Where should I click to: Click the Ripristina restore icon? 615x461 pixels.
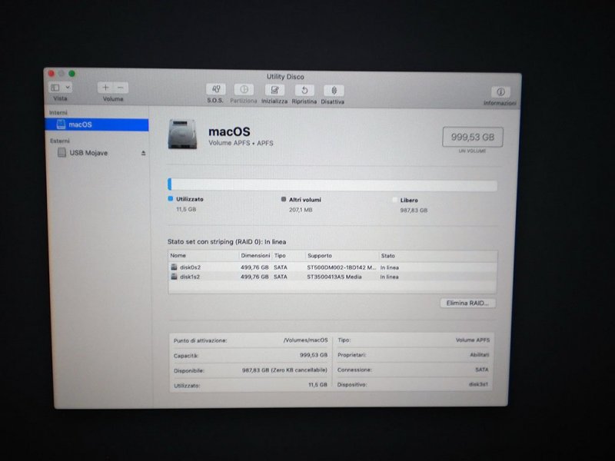coord(304,91)
